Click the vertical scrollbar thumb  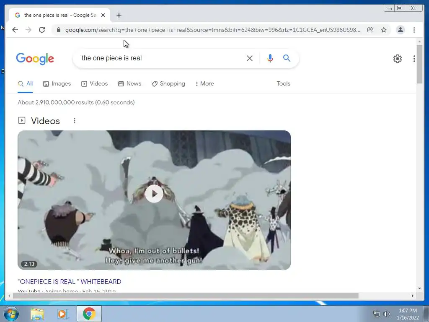click(419, 64)
